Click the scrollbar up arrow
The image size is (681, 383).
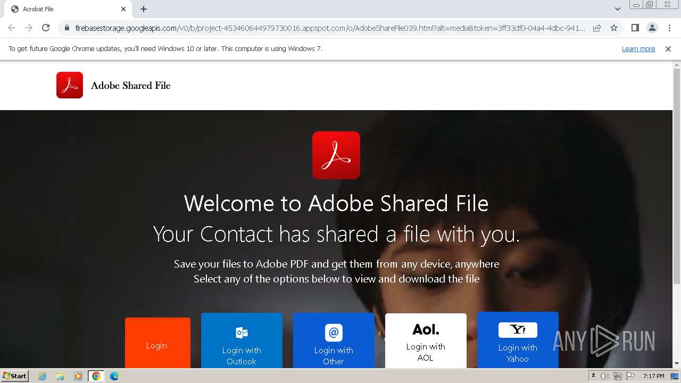(677, 64)
